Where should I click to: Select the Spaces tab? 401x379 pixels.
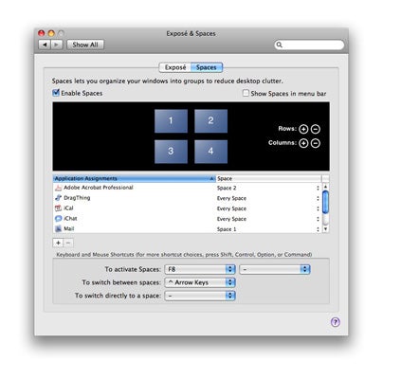[x=207, y=67]
